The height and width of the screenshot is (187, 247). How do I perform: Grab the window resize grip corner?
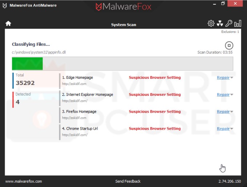(x=245, y=185)
